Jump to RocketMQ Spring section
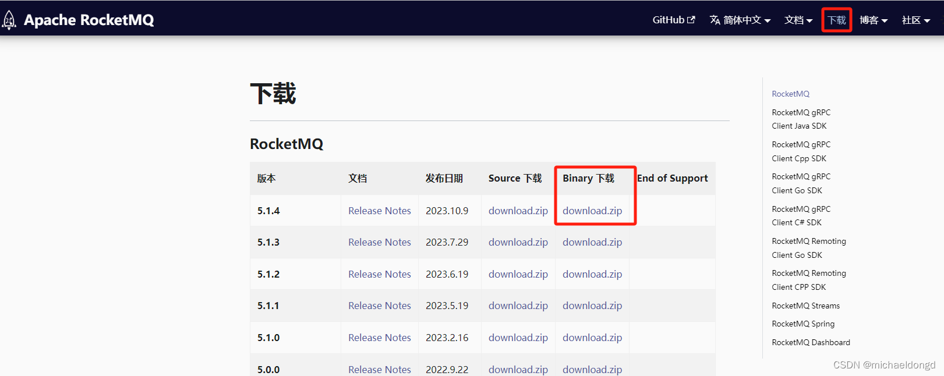 click(x=803, y=324)
